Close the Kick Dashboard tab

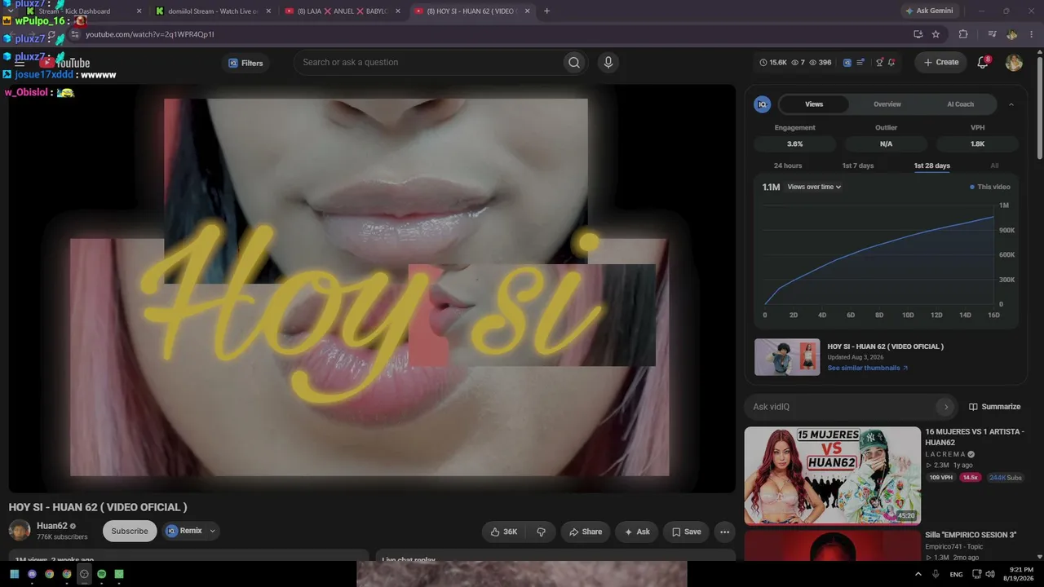(x=139, y=11)
